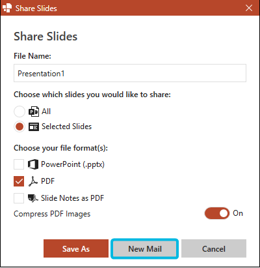This screenshot has width=260, height=268.
Task: Cancel the Share Slides dialog
Action: [214, 248]
